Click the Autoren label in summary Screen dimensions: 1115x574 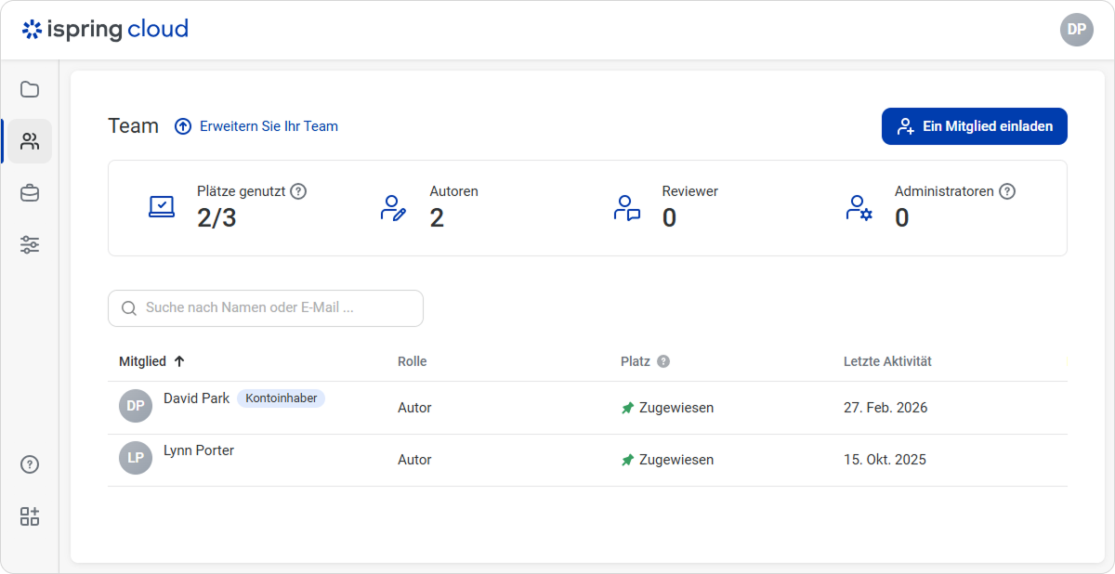click(x=453, y=191)
